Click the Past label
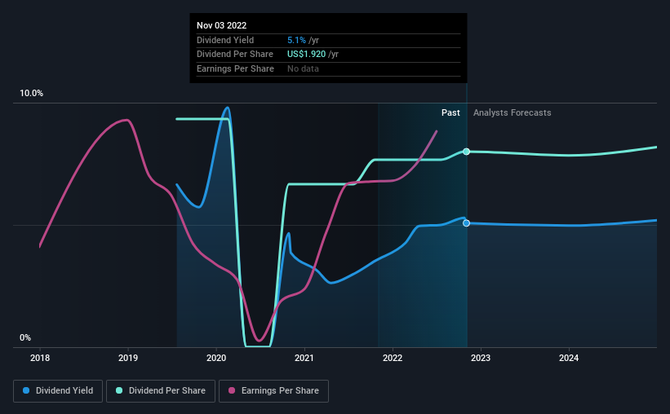Viewport: 670px width, 414px height. pos(450,112)
